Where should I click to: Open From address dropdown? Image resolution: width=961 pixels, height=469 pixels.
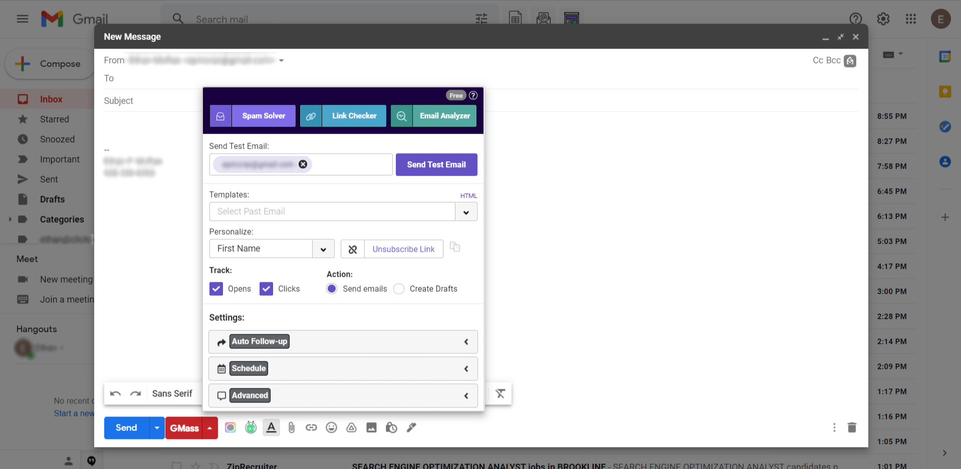(282, 61)
